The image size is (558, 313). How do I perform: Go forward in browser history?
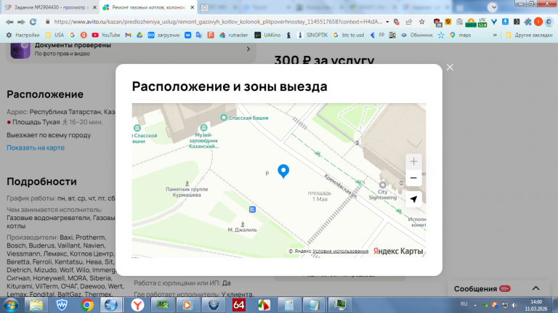tap(21, 22)
